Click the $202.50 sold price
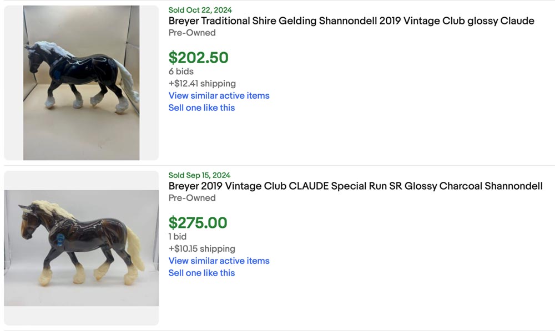Viewport: 555px width, 331px height. click(198, 58)
